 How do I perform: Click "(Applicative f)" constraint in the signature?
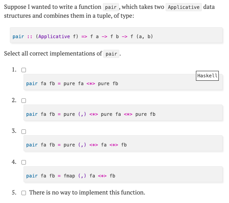point(57,36)
